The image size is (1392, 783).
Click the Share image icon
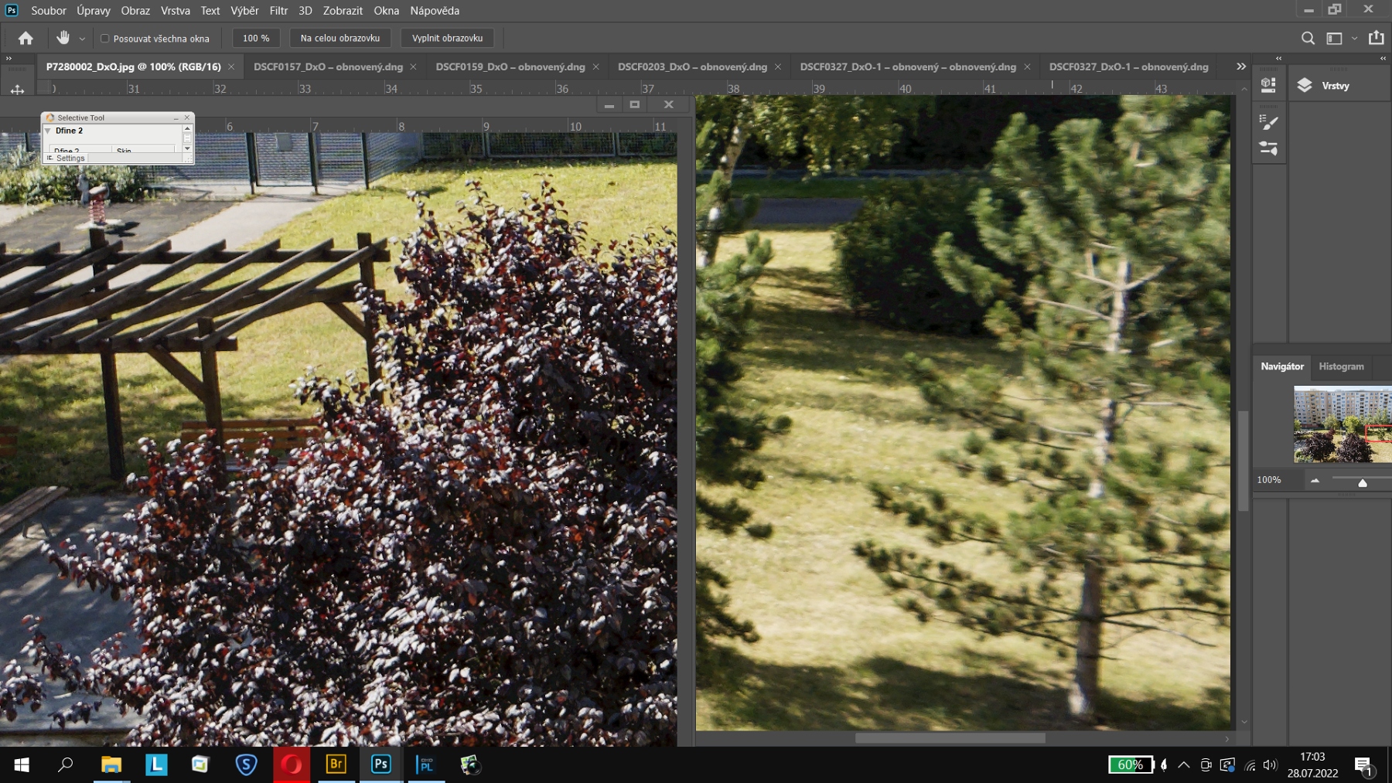coord(1377,38)
